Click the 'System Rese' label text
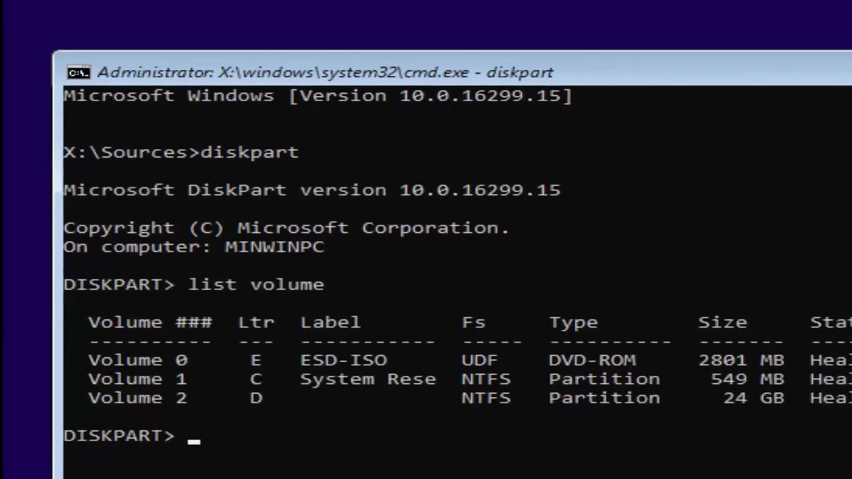This screenshot has width=852, height=479. (x=368, y=379)
